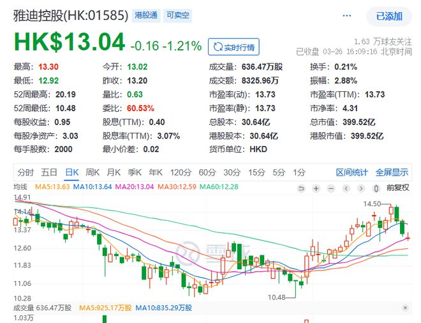Click the current price HK$13.04
Viewport: 421px width, 323px height.
point(70,42)
